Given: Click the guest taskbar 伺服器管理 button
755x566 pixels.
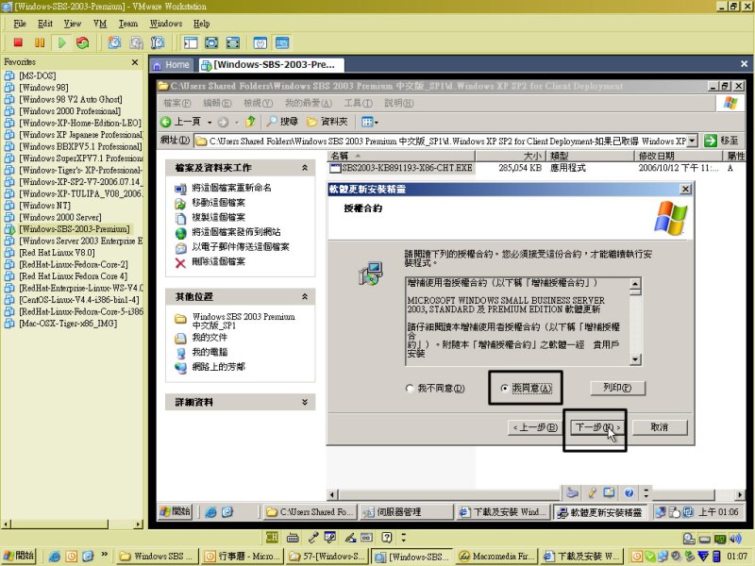Looking at the screenshot, I should (406, 512).
